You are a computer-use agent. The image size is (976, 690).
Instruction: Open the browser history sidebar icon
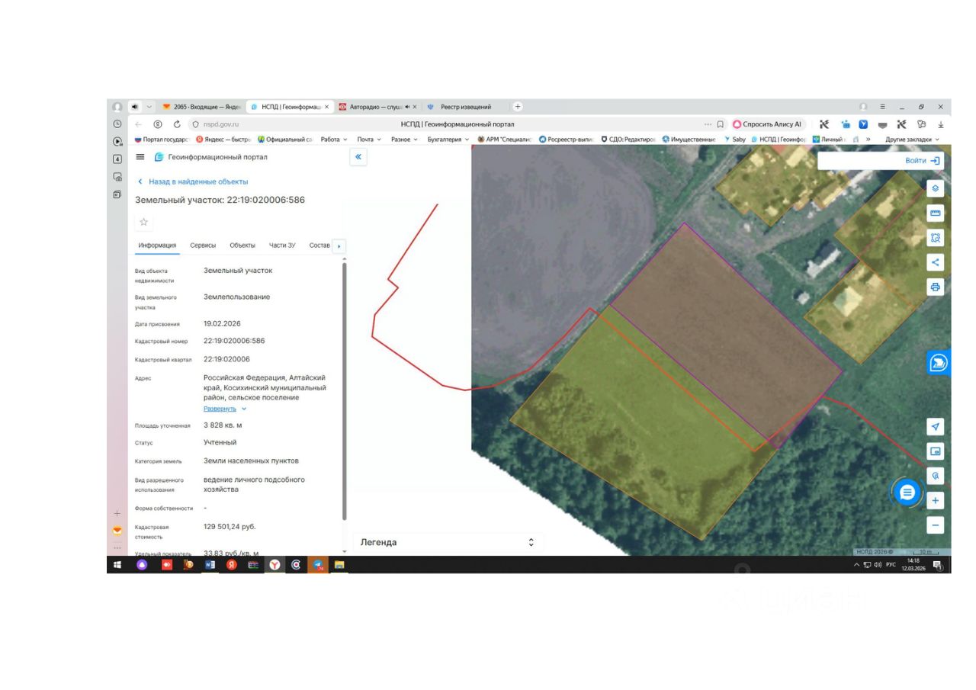[117, 124]
